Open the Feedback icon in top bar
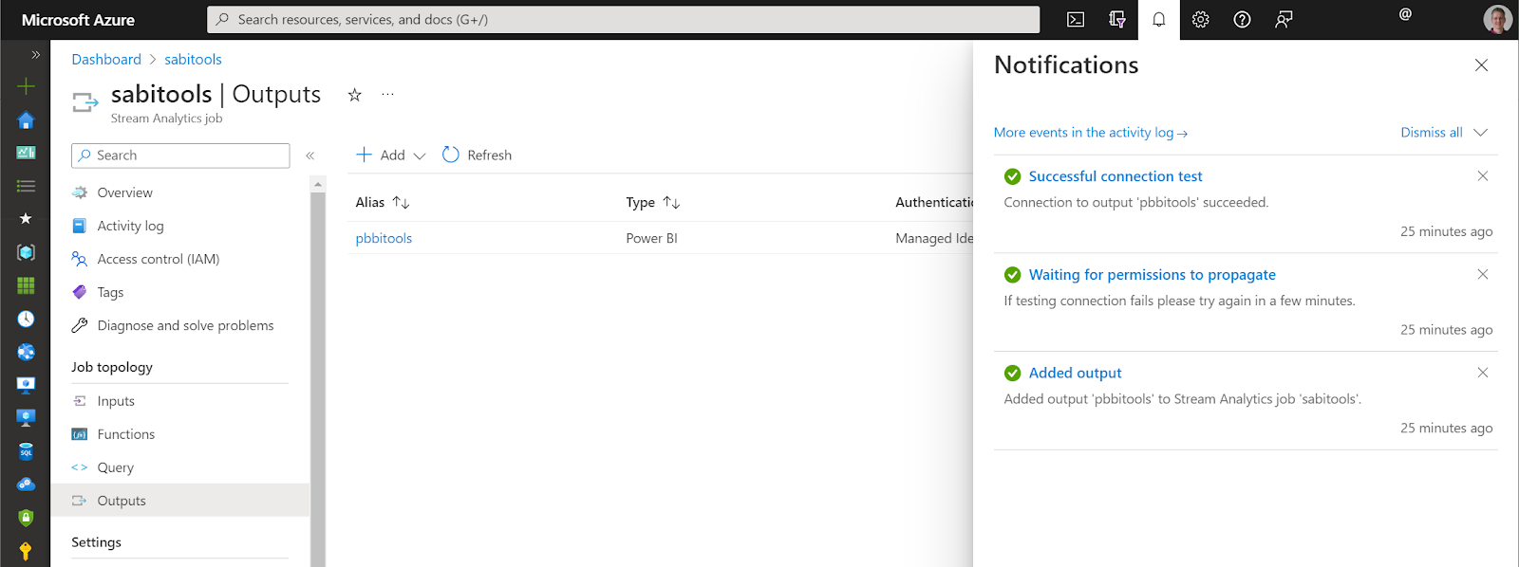Image resolution: width=1519 pixels, height=567 pixels. pos(1284,20)
